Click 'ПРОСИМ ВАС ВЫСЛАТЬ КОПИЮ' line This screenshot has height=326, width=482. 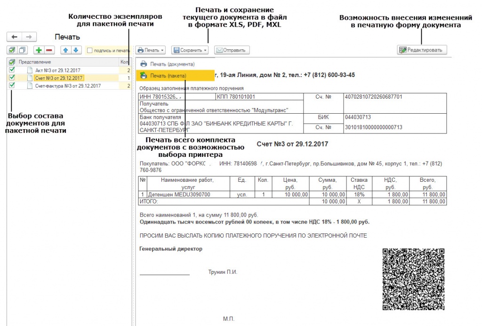point(253,236)
